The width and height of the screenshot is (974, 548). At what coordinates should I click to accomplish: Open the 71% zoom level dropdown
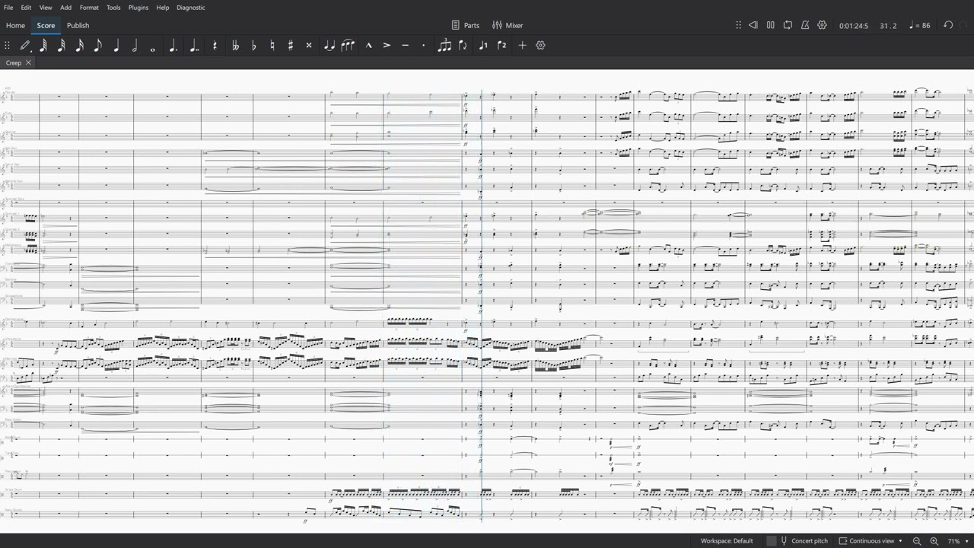tap(958, 541)
